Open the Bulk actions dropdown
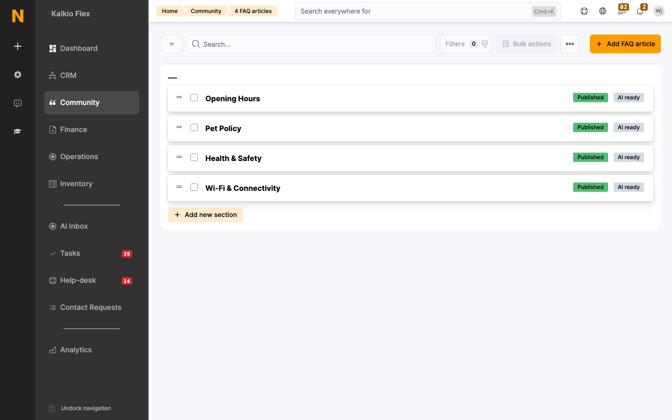672x420 pixels. 526,44
